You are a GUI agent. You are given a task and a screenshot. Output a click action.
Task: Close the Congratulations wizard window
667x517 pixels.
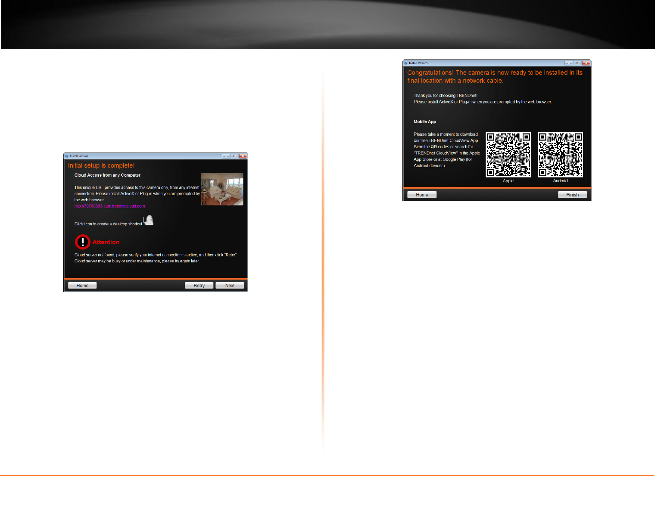pyautogui.click(x=586, y=63)
